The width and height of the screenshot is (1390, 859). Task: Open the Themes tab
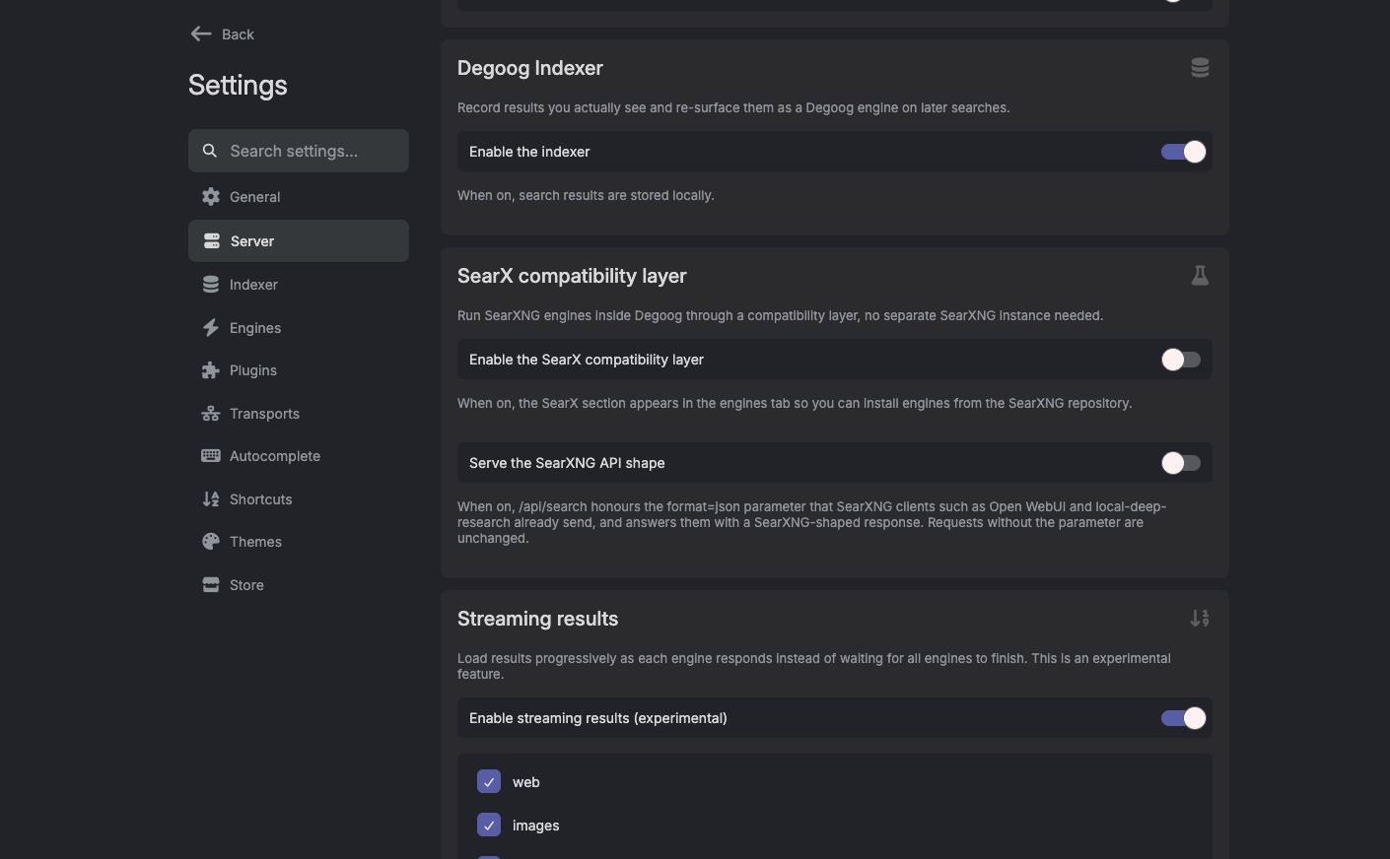[299, 542]
